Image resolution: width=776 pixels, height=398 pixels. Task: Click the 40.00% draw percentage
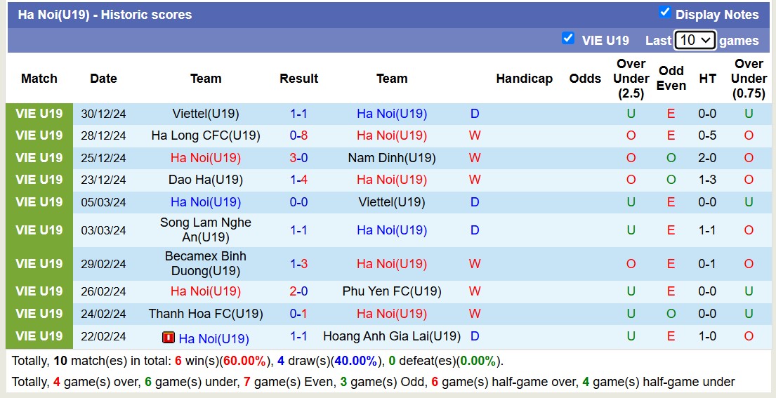[x=356, y=361]
